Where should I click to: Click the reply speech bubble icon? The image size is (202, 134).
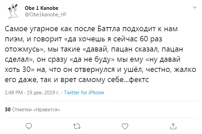(x=29, y=126)
